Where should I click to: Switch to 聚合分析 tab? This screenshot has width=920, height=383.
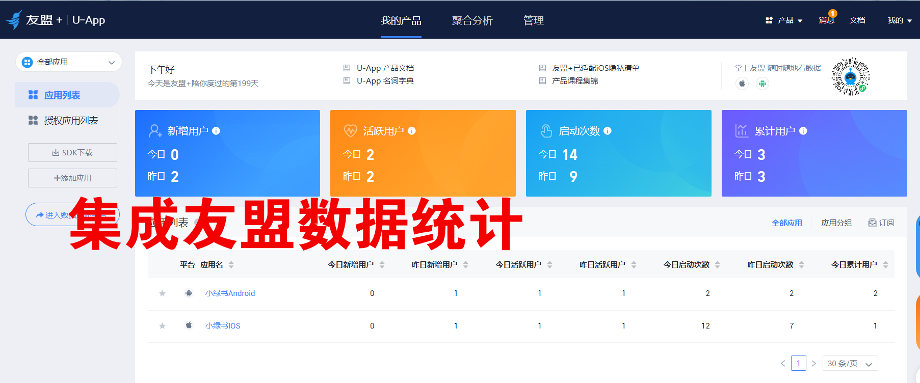472,20
